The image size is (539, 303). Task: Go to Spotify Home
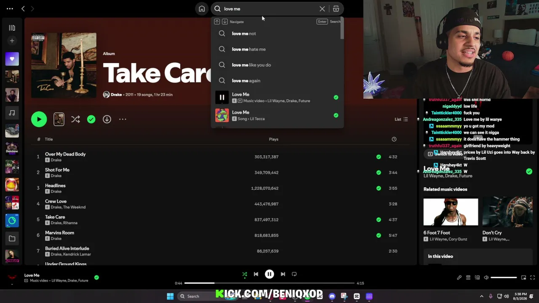click(x=202, y=9)
